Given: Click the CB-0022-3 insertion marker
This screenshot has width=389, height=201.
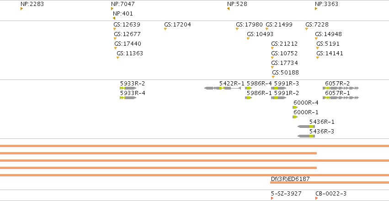Looking at the screenshot, I should coord(317,198).
